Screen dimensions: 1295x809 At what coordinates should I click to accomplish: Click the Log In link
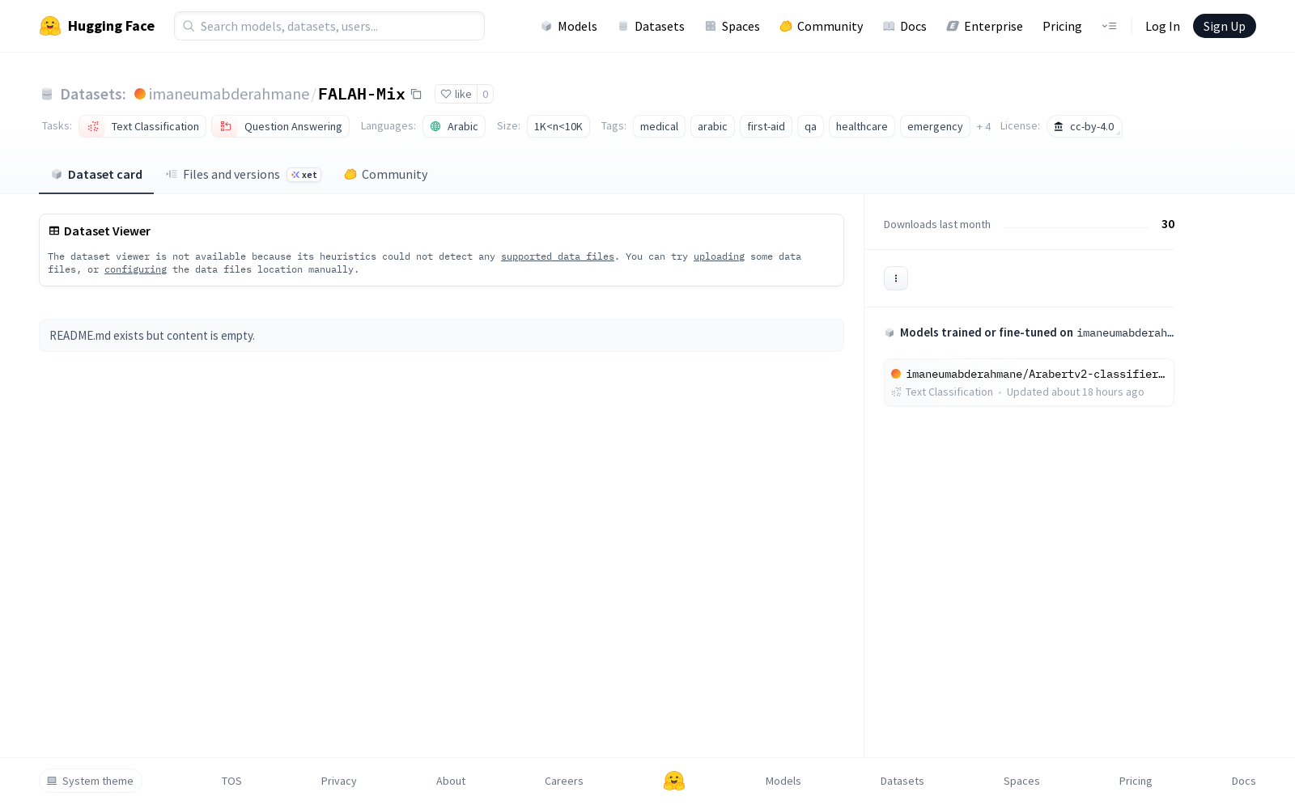click(x=1162, y=26)
